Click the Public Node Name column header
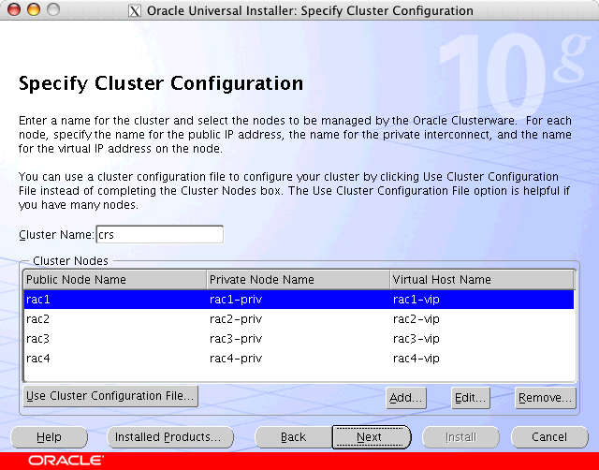 [114, 280]
